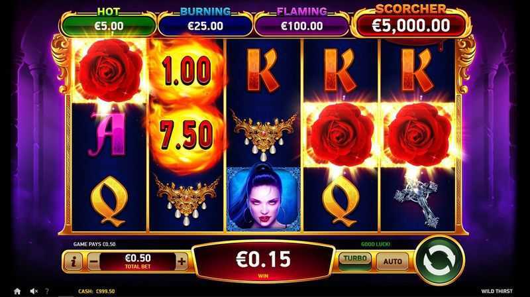This screenshot has height=297, width=530.
Task: Spin the reels with the green button
Action: tap(439, 261)
